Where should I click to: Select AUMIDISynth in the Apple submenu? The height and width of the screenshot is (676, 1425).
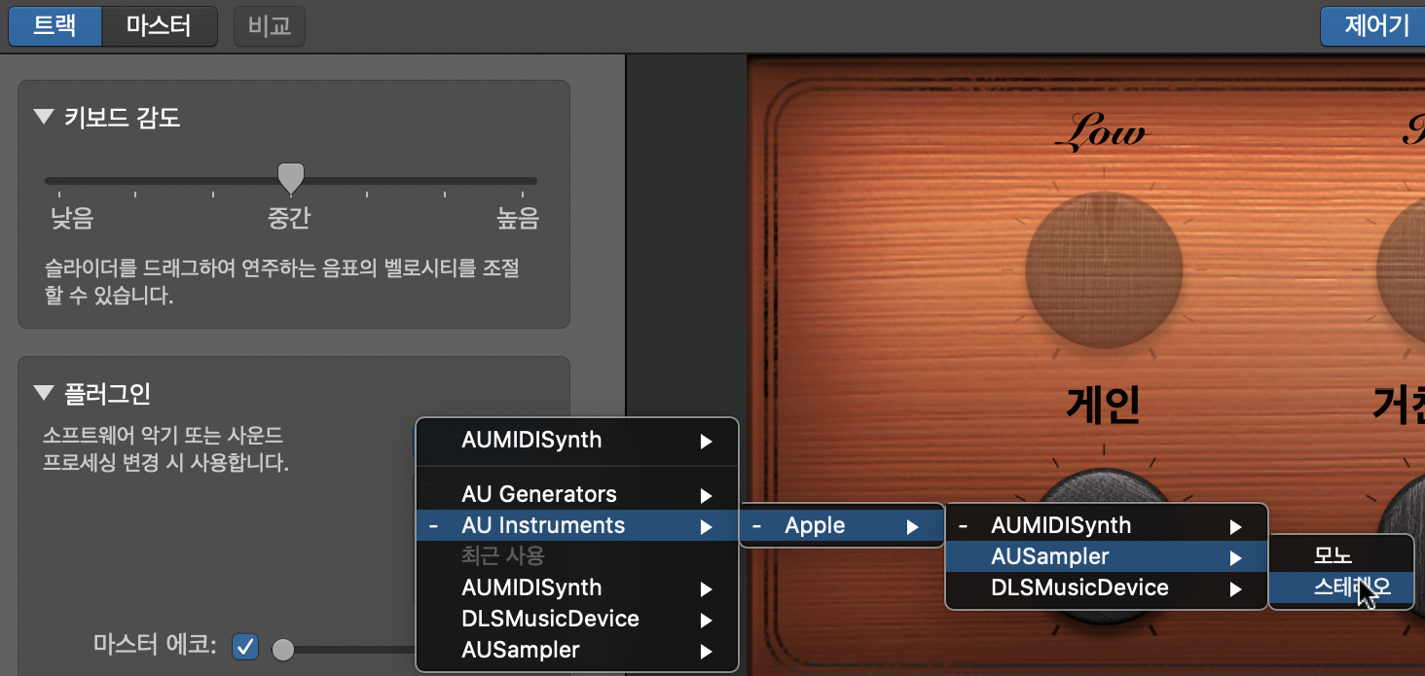(x=1107, y=526)
